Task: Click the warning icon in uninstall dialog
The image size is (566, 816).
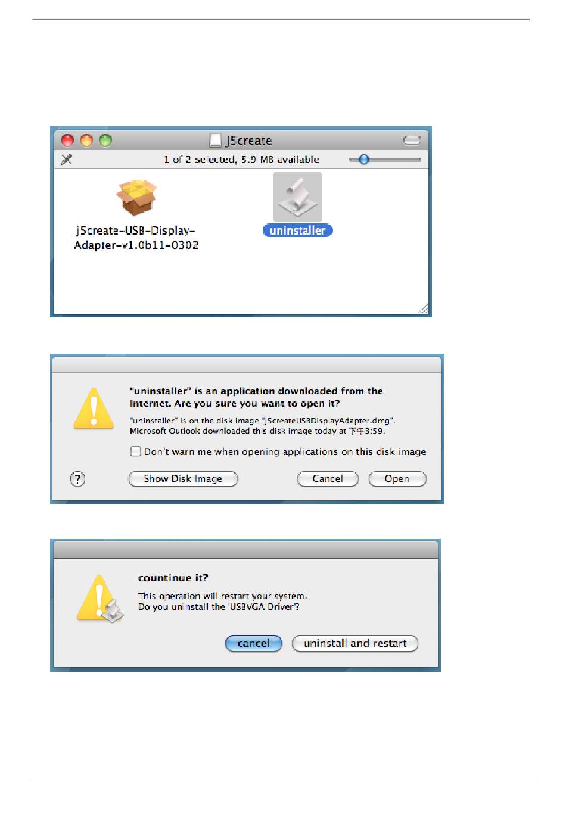Action: click(x=99, y=599)
